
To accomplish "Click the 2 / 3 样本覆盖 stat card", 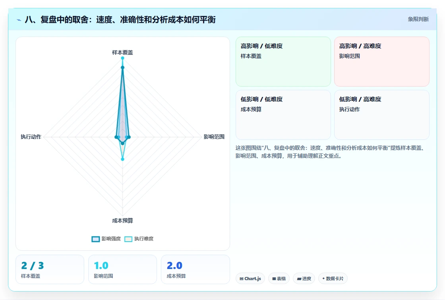I will pos(50,269).
